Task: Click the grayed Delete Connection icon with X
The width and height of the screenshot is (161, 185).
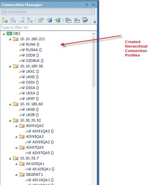Action: (30, 20)
